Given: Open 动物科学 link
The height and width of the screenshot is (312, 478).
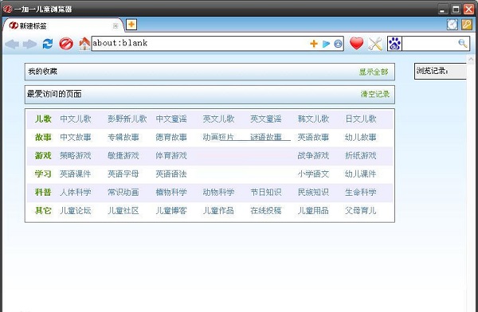Looking at the screenshot, I should click(218, 192).
